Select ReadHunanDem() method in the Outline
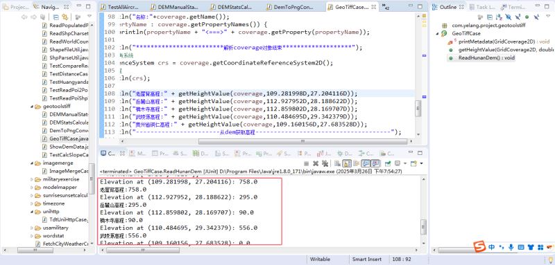This screenshot has height=265, width=555. (486, 57)
